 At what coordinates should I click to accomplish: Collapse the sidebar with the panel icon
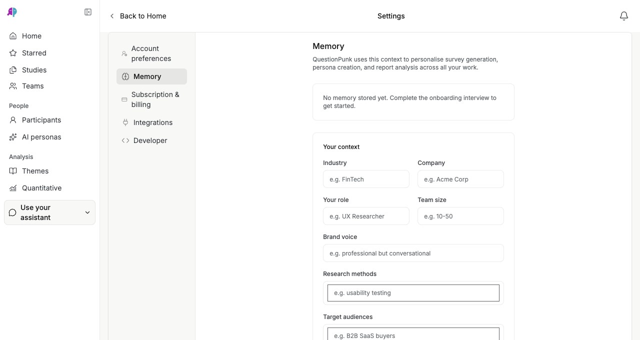coord(88,12)
